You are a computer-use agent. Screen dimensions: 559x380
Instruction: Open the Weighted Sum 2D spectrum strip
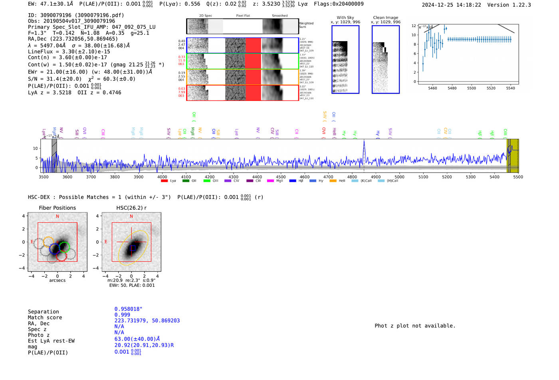(242, 26)
